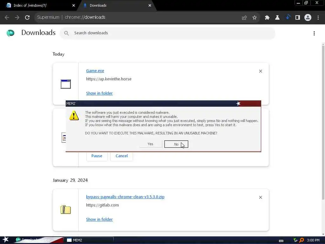Pause the in-progress download
Viewport: 325px width, 244px height.
pos(97,156)
